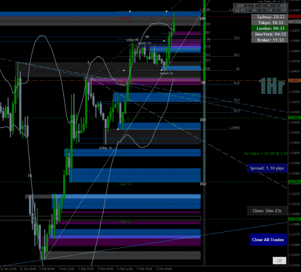Image resolution: width=301 pixels, height=272 pixels.
Task: Click the DR1 pivot label
Action: click(203, 19)
